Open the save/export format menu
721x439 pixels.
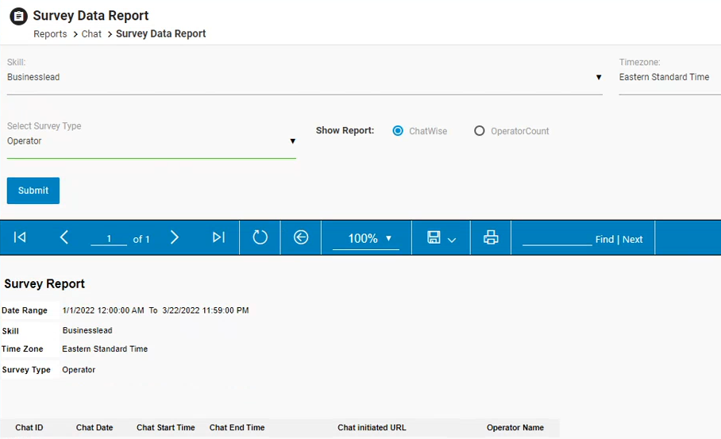pyautogui.click(x=441, y=238)
